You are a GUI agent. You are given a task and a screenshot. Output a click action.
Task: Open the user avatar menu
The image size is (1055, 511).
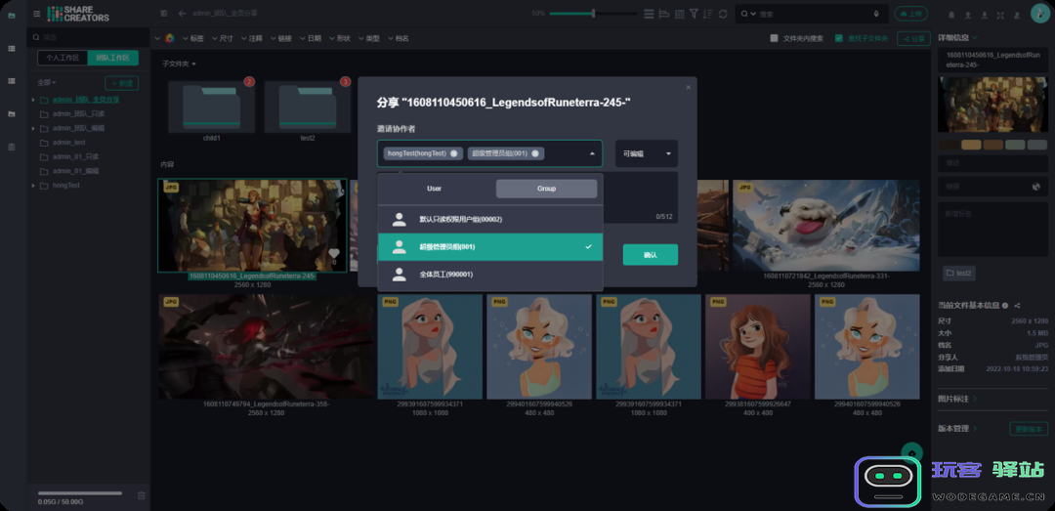coord(1040,14)
